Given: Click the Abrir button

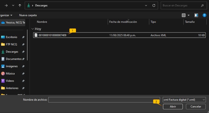Looking at the screenshot, I should [173, 106].
